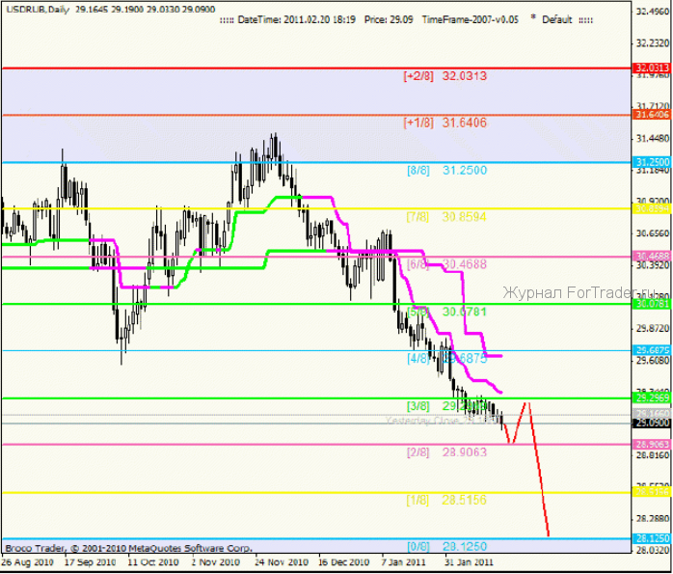Click the yellow 30.8594 tag on price axis
The width and height of the screenshot is (673, 574).
tap(652, 208)
